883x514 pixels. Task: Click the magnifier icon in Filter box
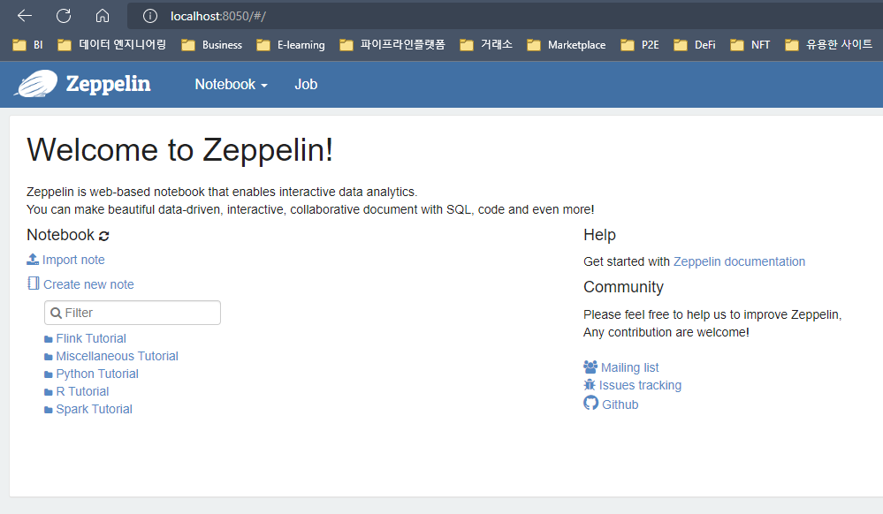pyautogui.click(x=56, y=313)
